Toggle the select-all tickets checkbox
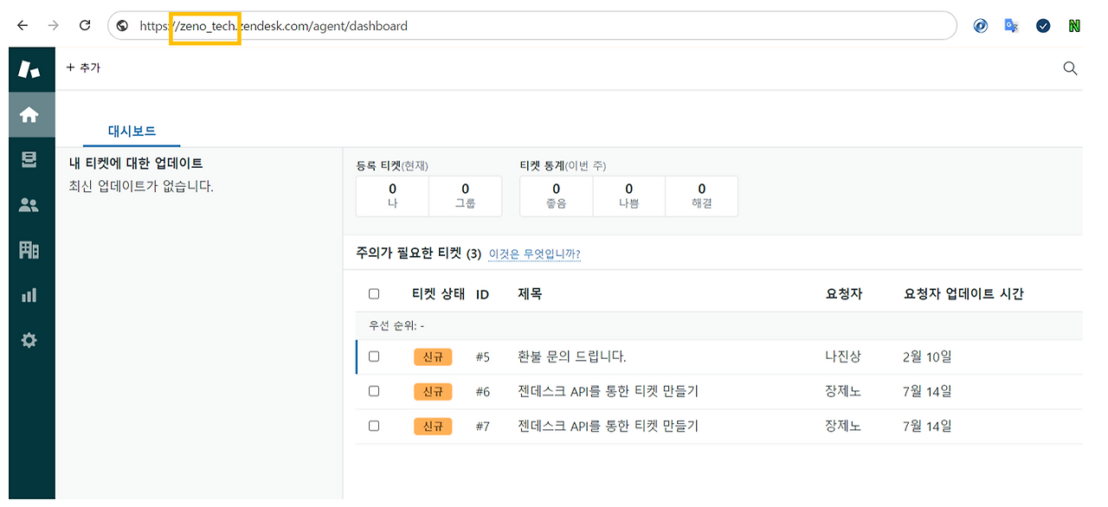This screenshot has width=1108, height=507. 373,293
